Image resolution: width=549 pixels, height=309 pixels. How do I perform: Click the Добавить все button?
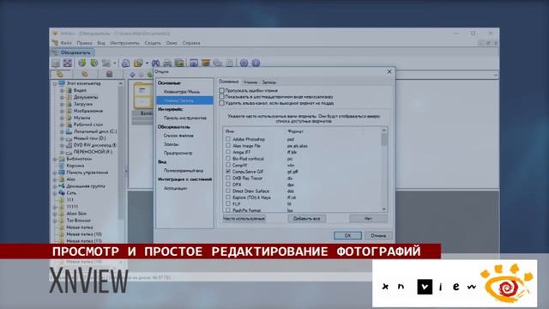(x=307, y=218)
